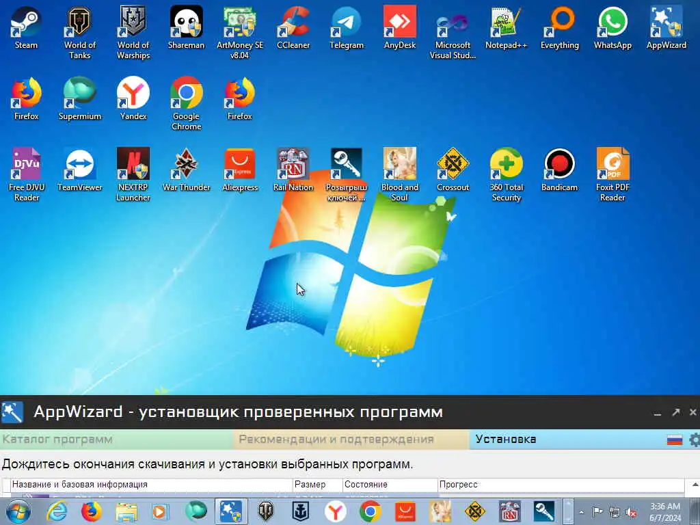Switch to Каталог программ tab in AppWizard
Viewport: 700px width, 525px height.
(116, 440)
